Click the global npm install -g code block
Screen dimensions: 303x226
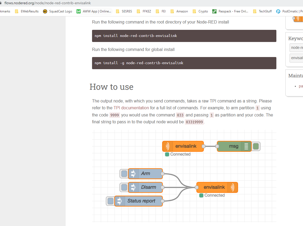point(184,63)
